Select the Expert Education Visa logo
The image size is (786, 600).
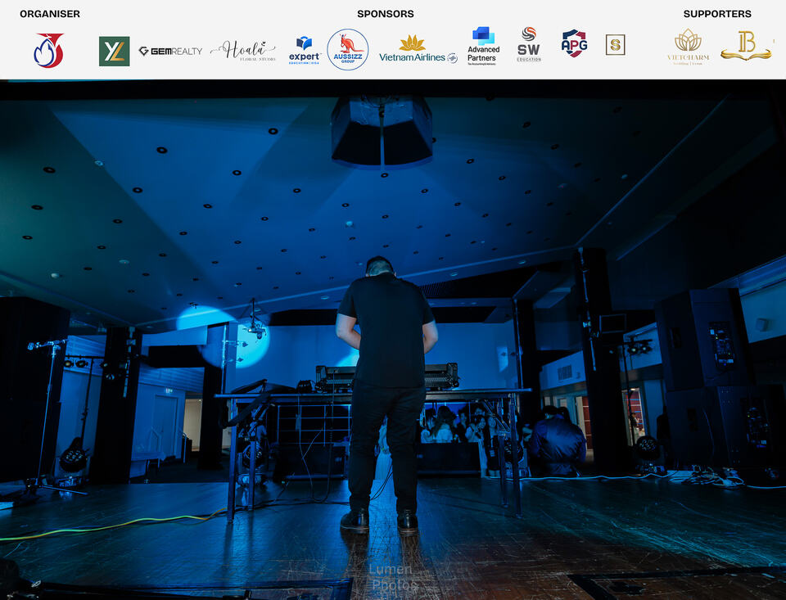(305, 50)
